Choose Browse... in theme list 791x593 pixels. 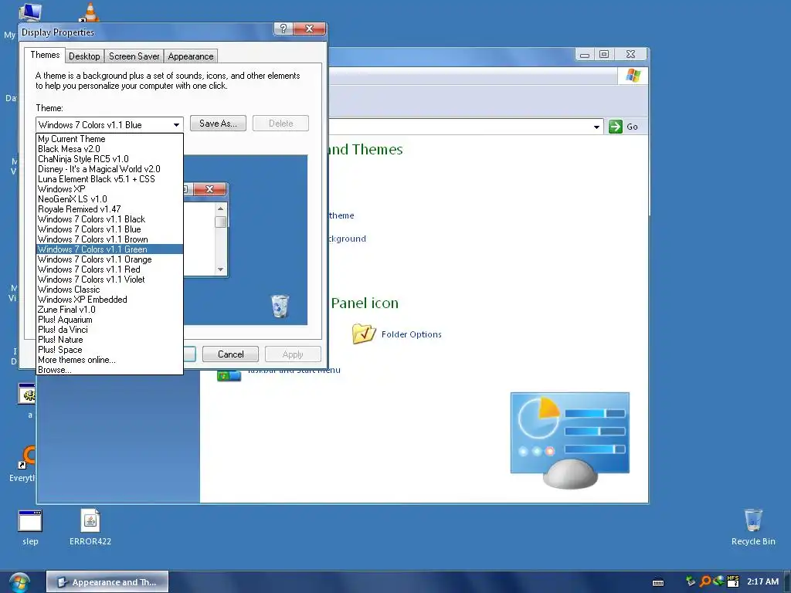tap(110, 370)
